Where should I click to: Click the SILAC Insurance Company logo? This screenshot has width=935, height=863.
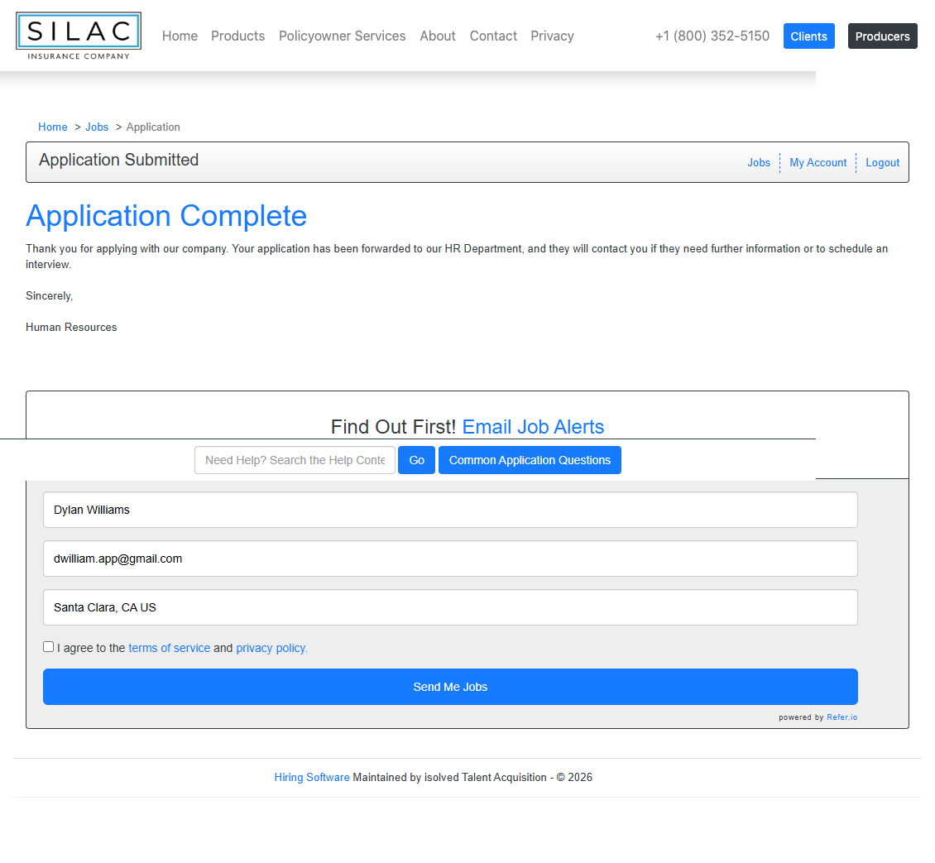79,36
